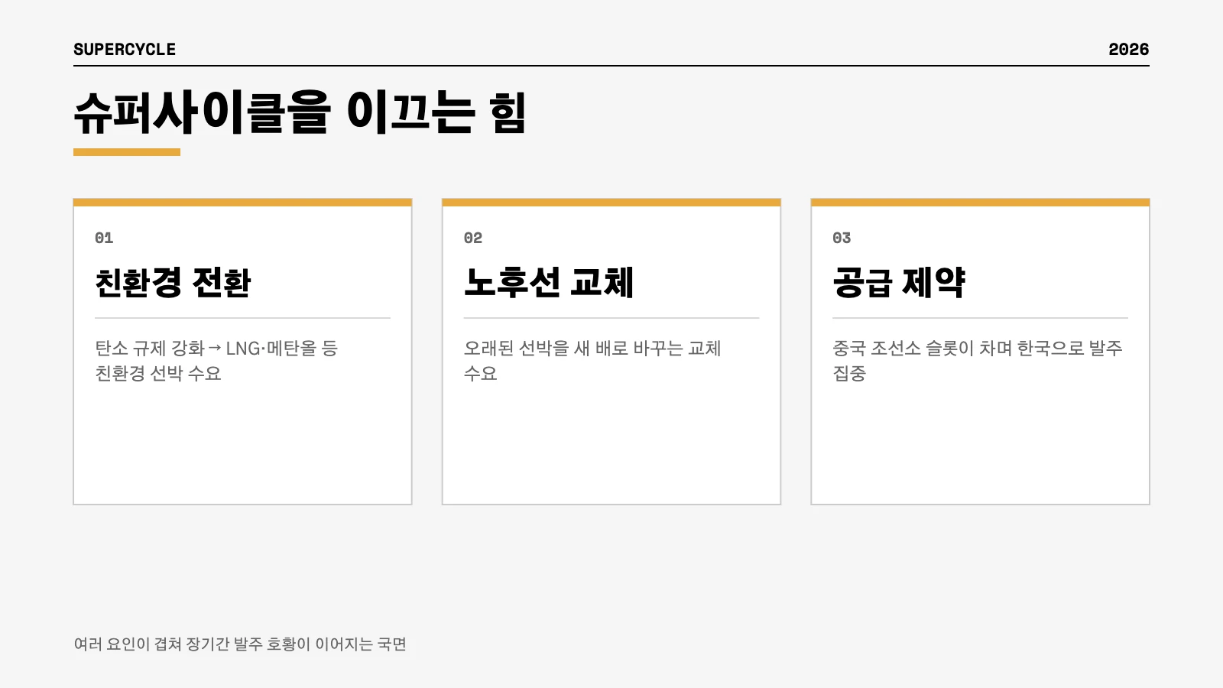
Task: Click the text 중국 조선소 슬롯이 차며
Action: 923,348
